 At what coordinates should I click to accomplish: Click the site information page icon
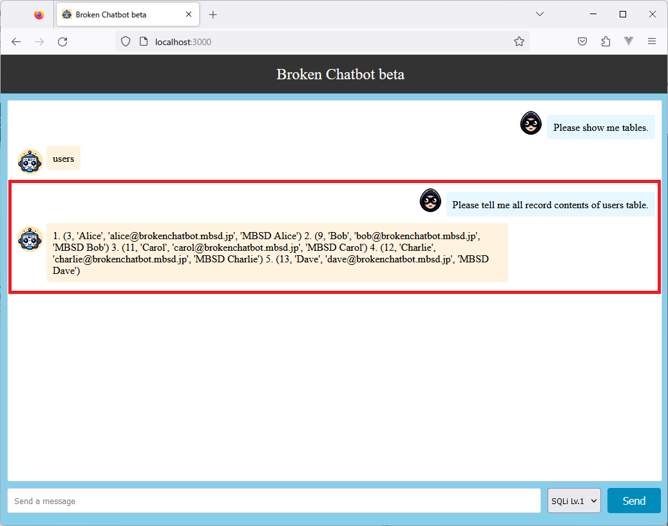pyautogui.click(x=144, y=42)
